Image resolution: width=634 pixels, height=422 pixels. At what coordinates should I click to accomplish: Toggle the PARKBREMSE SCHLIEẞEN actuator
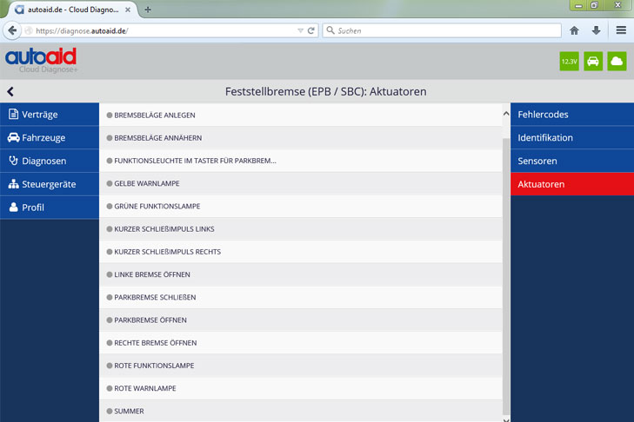click(x=155, y=297)
